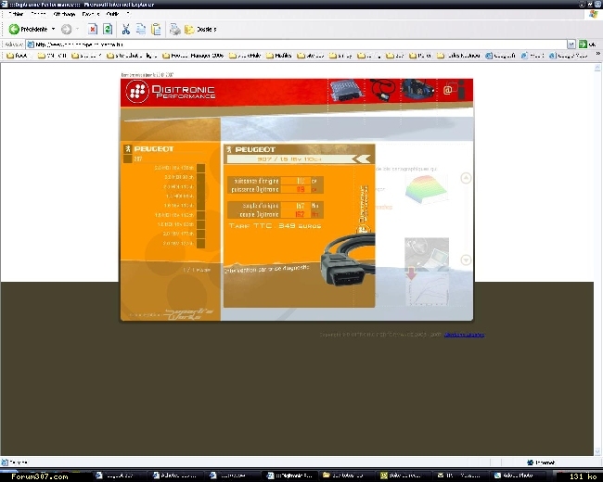Click the ECU module icon in header
This screenshot has height=482, width=603.
click(341, 91)
